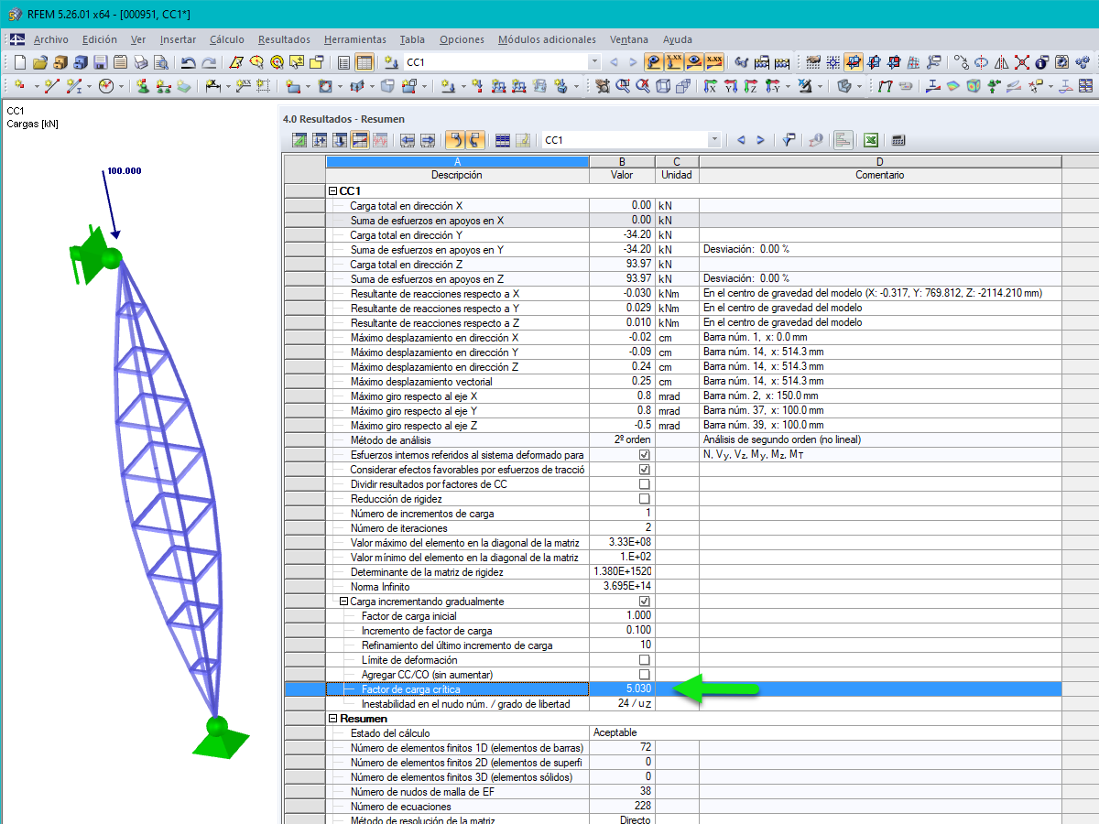The width and height of the screenshot is (1099, 824).
Task: Click next load case arrow in main toolbar
Action: (x=633, y=62)
